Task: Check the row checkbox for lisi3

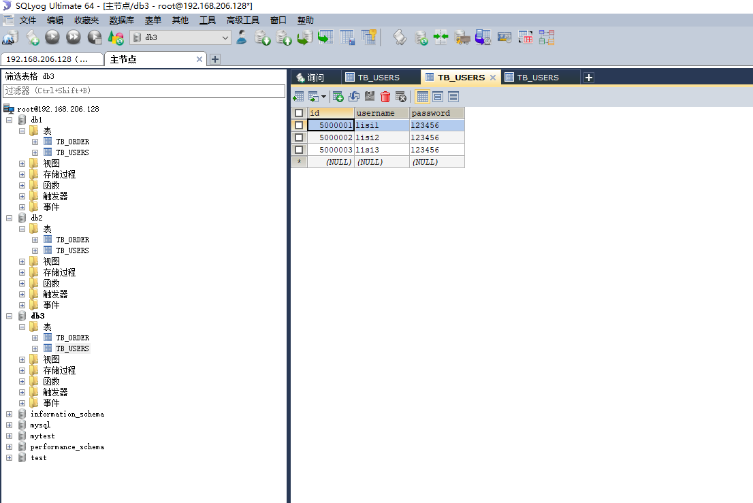Action: tap(299, 150)
